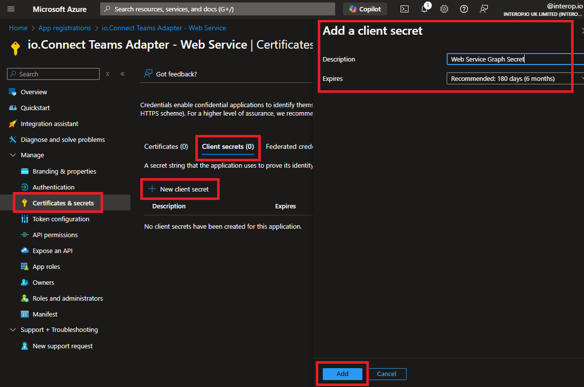Click the Add button to create secret
The image size is (584, 387).
(342, 374)
